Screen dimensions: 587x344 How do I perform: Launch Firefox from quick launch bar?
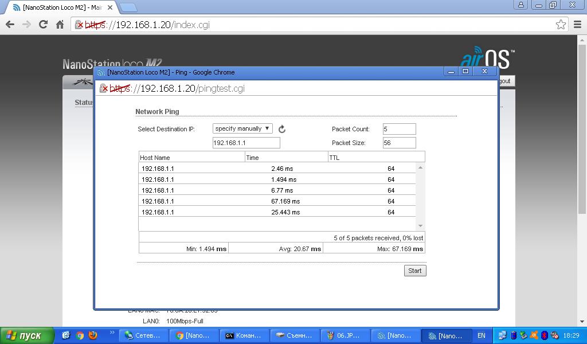[93, 335]
